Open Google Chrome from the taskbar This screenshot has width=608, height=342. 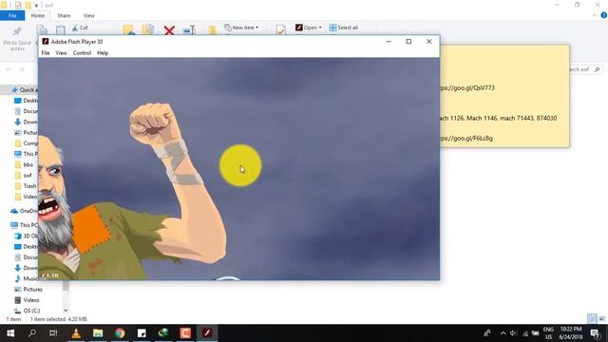pyautogui.click(x=120, y=333)
